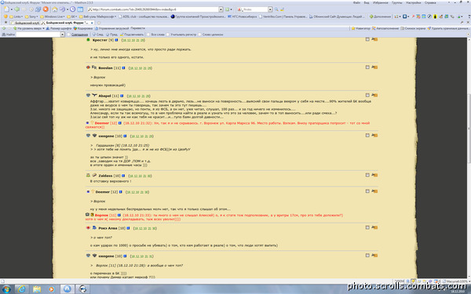471x294 pixels.
Task: Click inside the Найти search text field
Action: coord(38,34)
